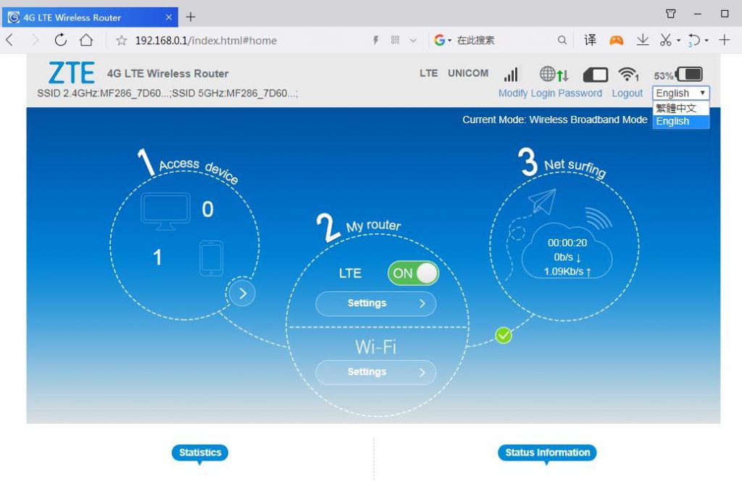Screen dimensions: 742x481
Task: Click the translate icon in the browser toolbar
Action: point(590,41)
